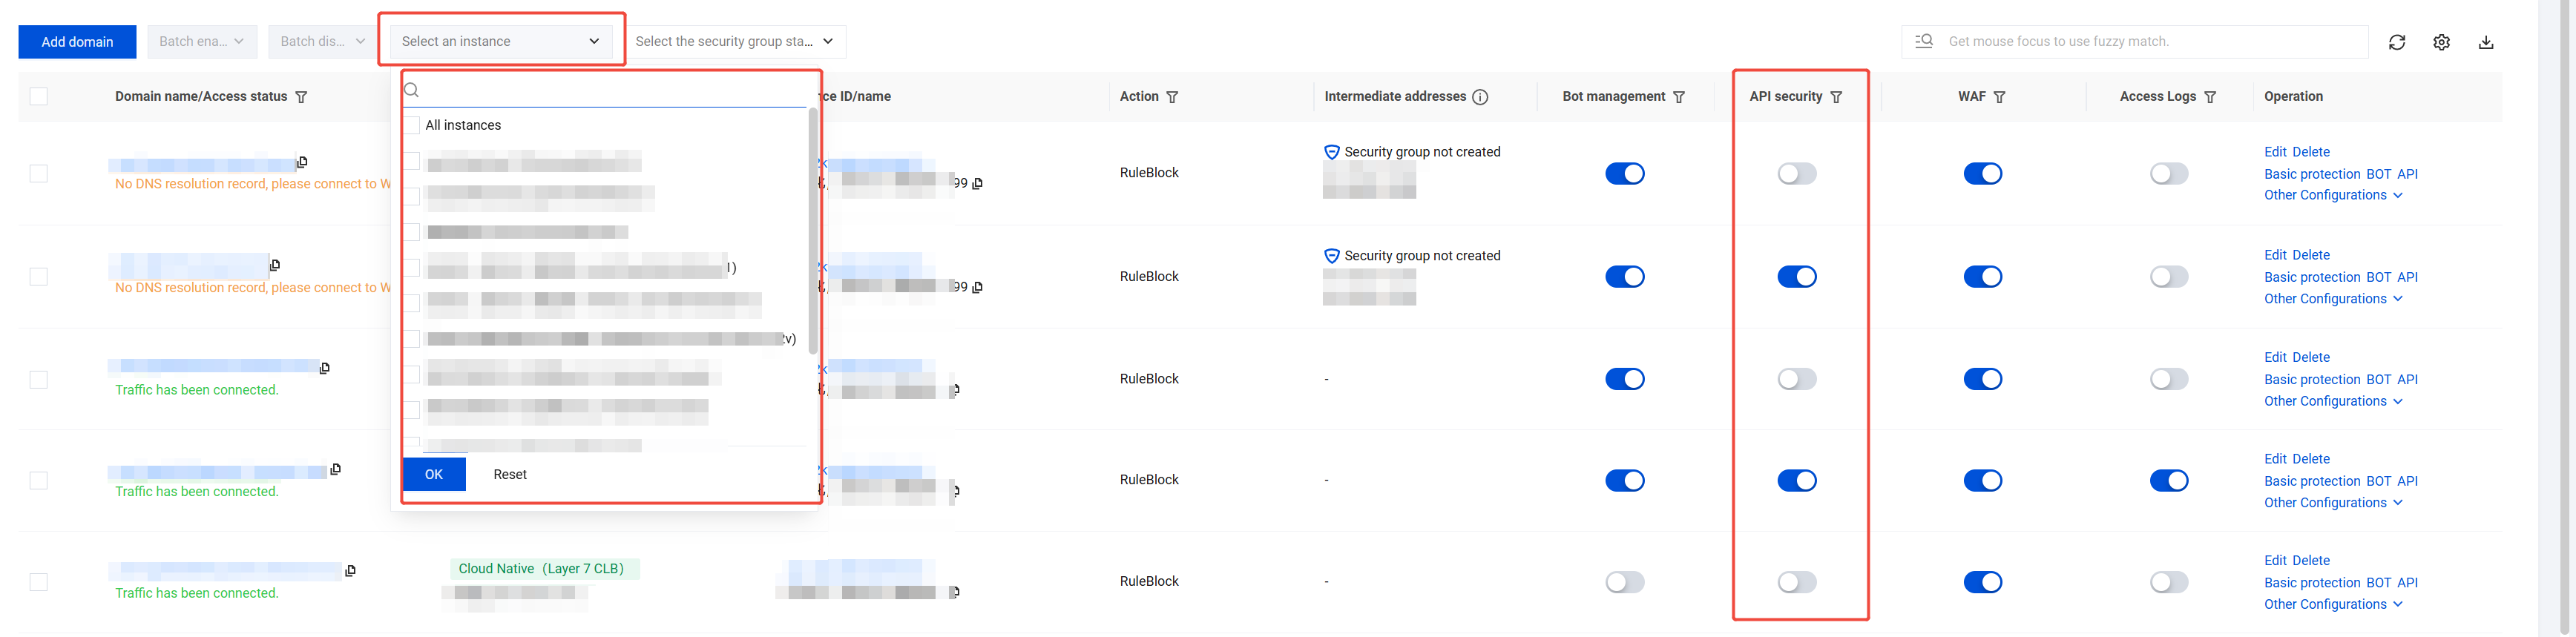The width and height of the screenshot is (2576, 637).
Task: Click the API security column filter icon
Action: point(1836,97)
